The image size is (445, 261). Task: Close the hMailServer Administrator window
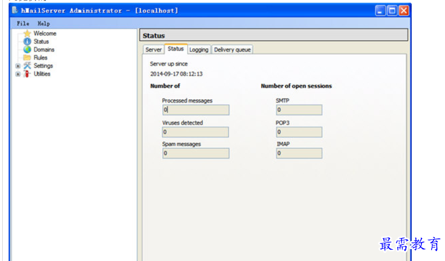click(404, 11)
